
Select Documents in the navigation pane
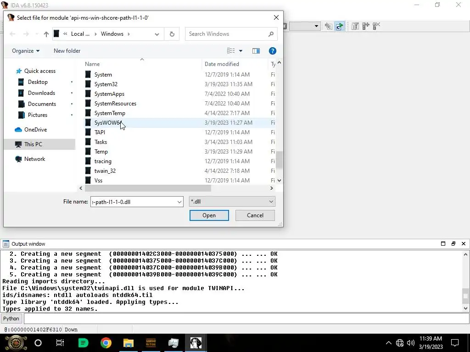click(x=42, y=104)
